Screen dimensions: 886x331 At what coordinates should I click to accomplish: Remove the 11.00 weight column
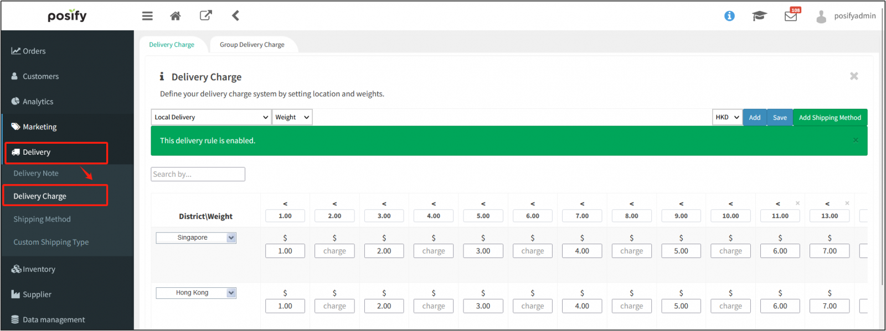[x=797, y=203]
